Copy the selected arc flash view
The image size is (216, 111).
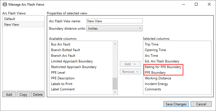click(23, 95)
